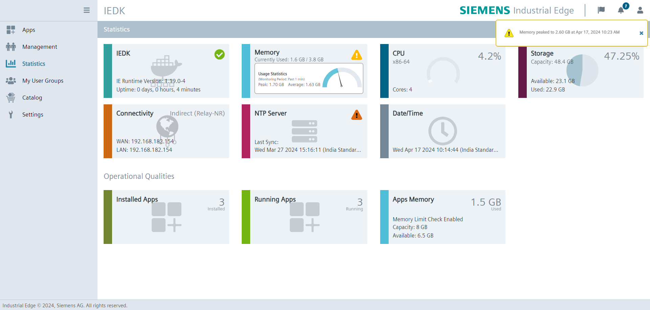
Task: Open My User Groups page
Action: (x=43, y=81)
